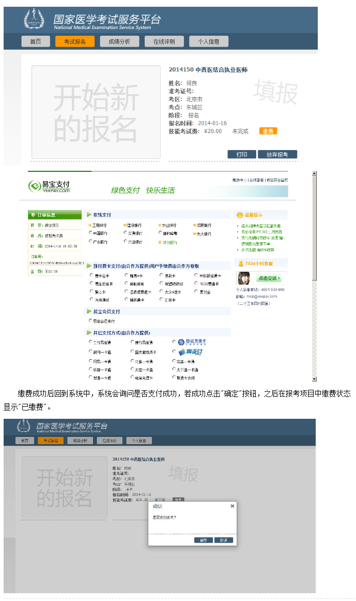The image size is (356, 601).
Task: Select the 城市通卡 prepaid card option
Action: pyautogui.click(x=127, y=299)
